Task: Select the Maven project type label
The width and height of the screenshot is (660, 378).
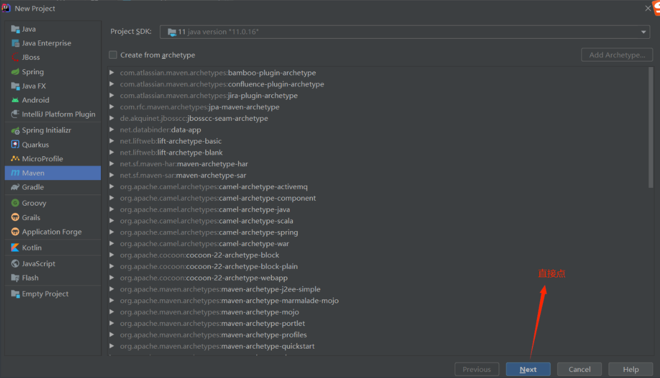Action: [33, 173]
